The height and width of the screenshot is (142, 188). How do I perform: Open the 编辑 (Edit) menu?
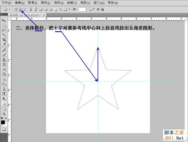click(x=20, y=3)
